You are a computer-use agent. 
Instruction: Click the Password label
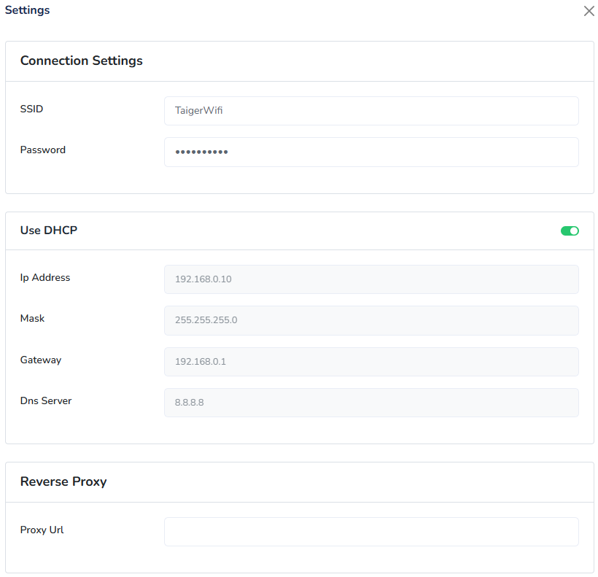pos(43,150)
